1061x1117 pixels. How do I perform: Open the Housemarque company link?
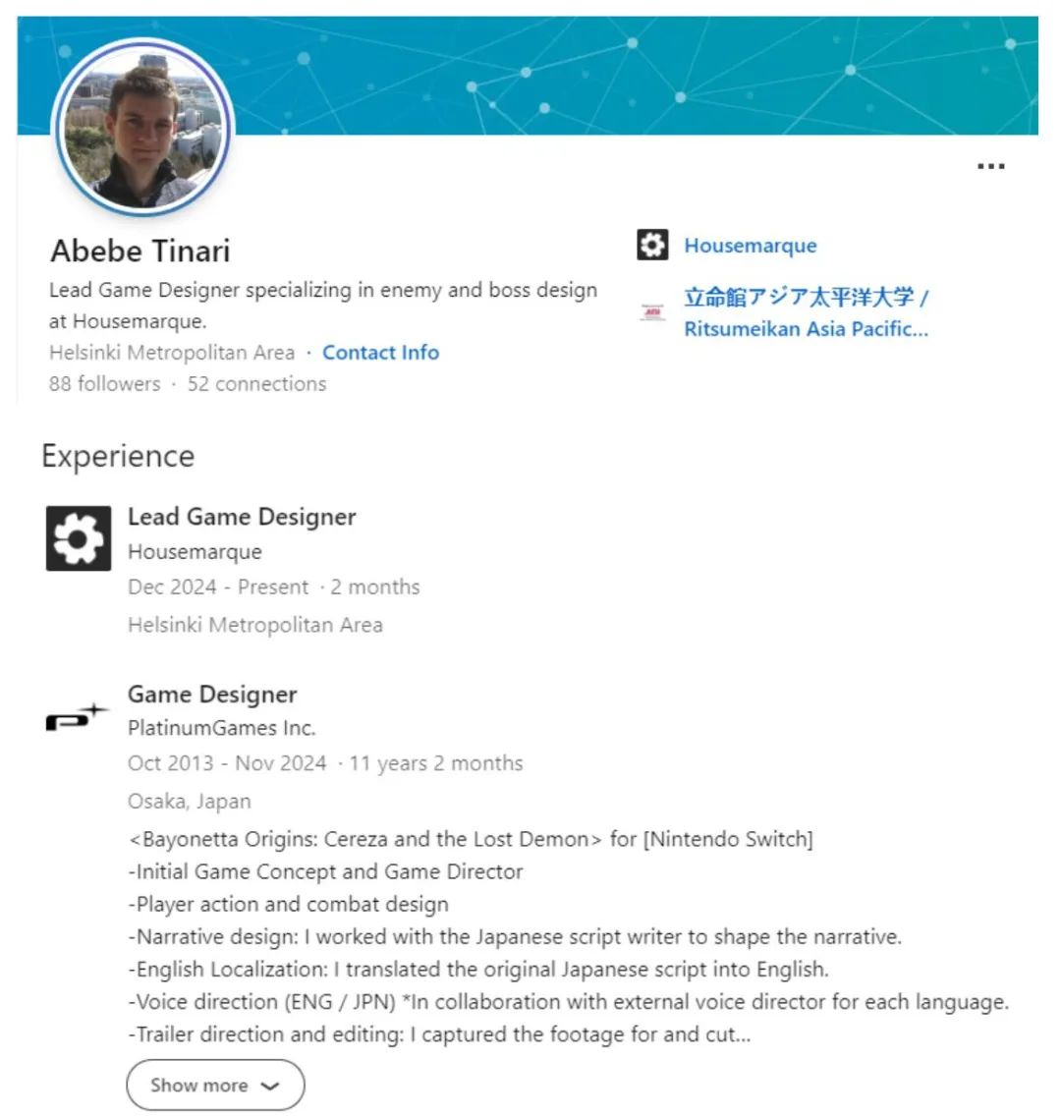[750, 246]
